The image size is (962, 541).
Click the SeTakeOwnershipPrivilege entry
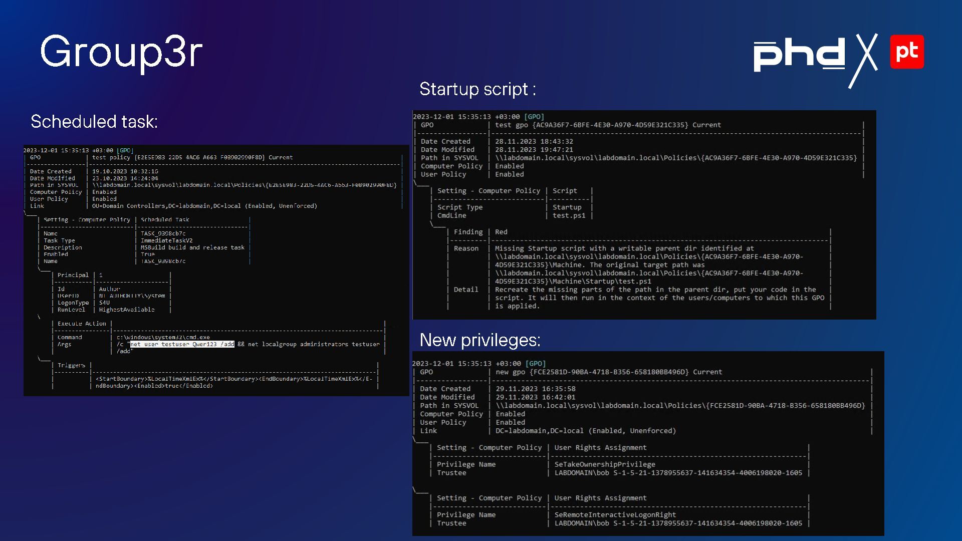(x=604, y=464)
